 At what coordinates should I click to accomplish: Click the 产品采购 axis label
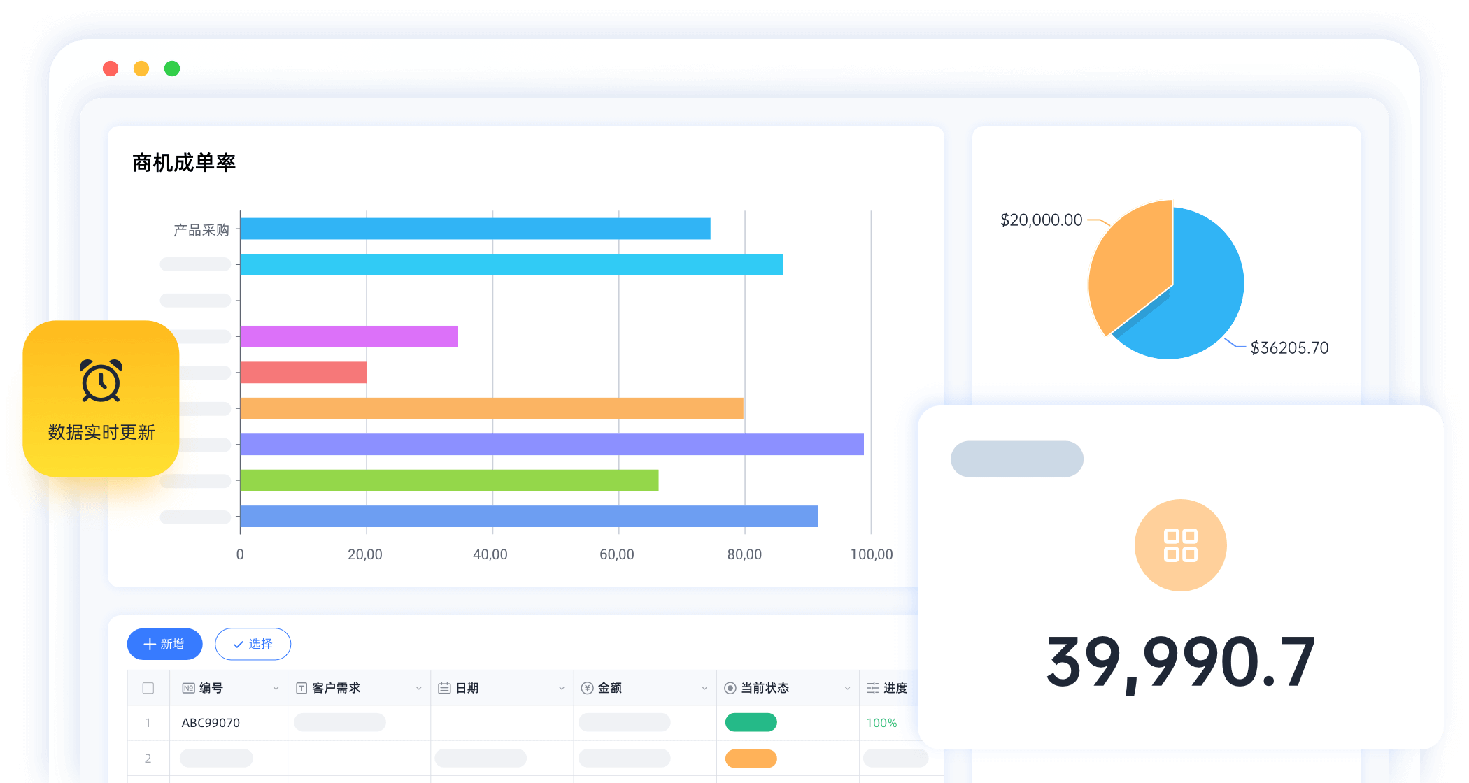[201, 230]
